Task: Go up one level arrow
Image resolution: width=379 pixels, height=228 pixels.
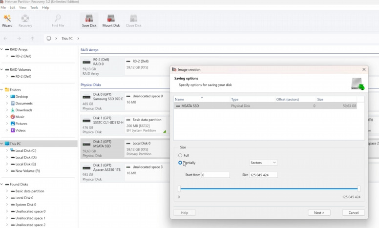Action: pyautogui.click(x=32, y=39)
